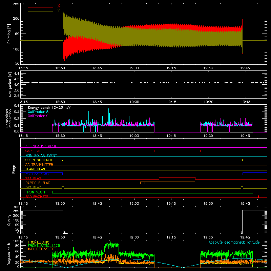Click the olive Y legend line
271x271 pixels.
coord(40,12)
